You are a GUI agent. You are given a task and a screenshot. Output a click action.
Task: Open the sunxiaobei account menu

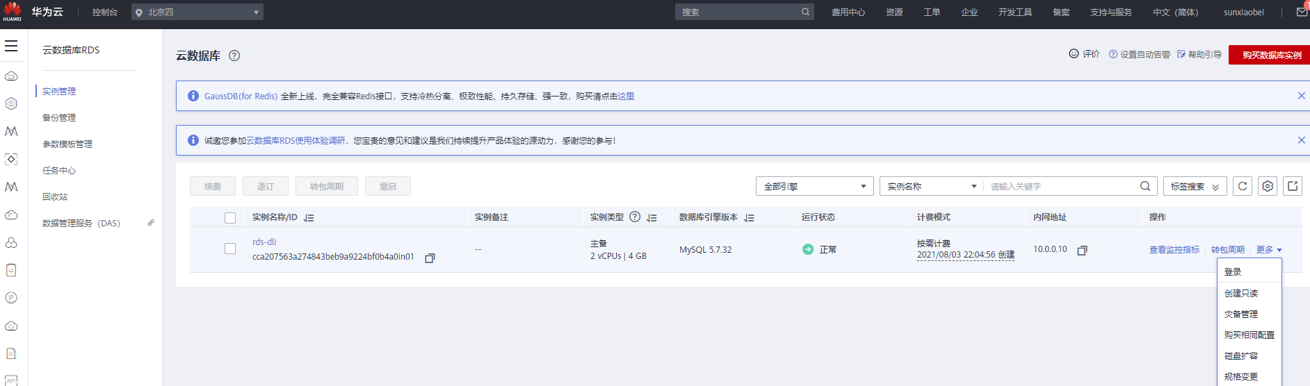click(1244, 12)
